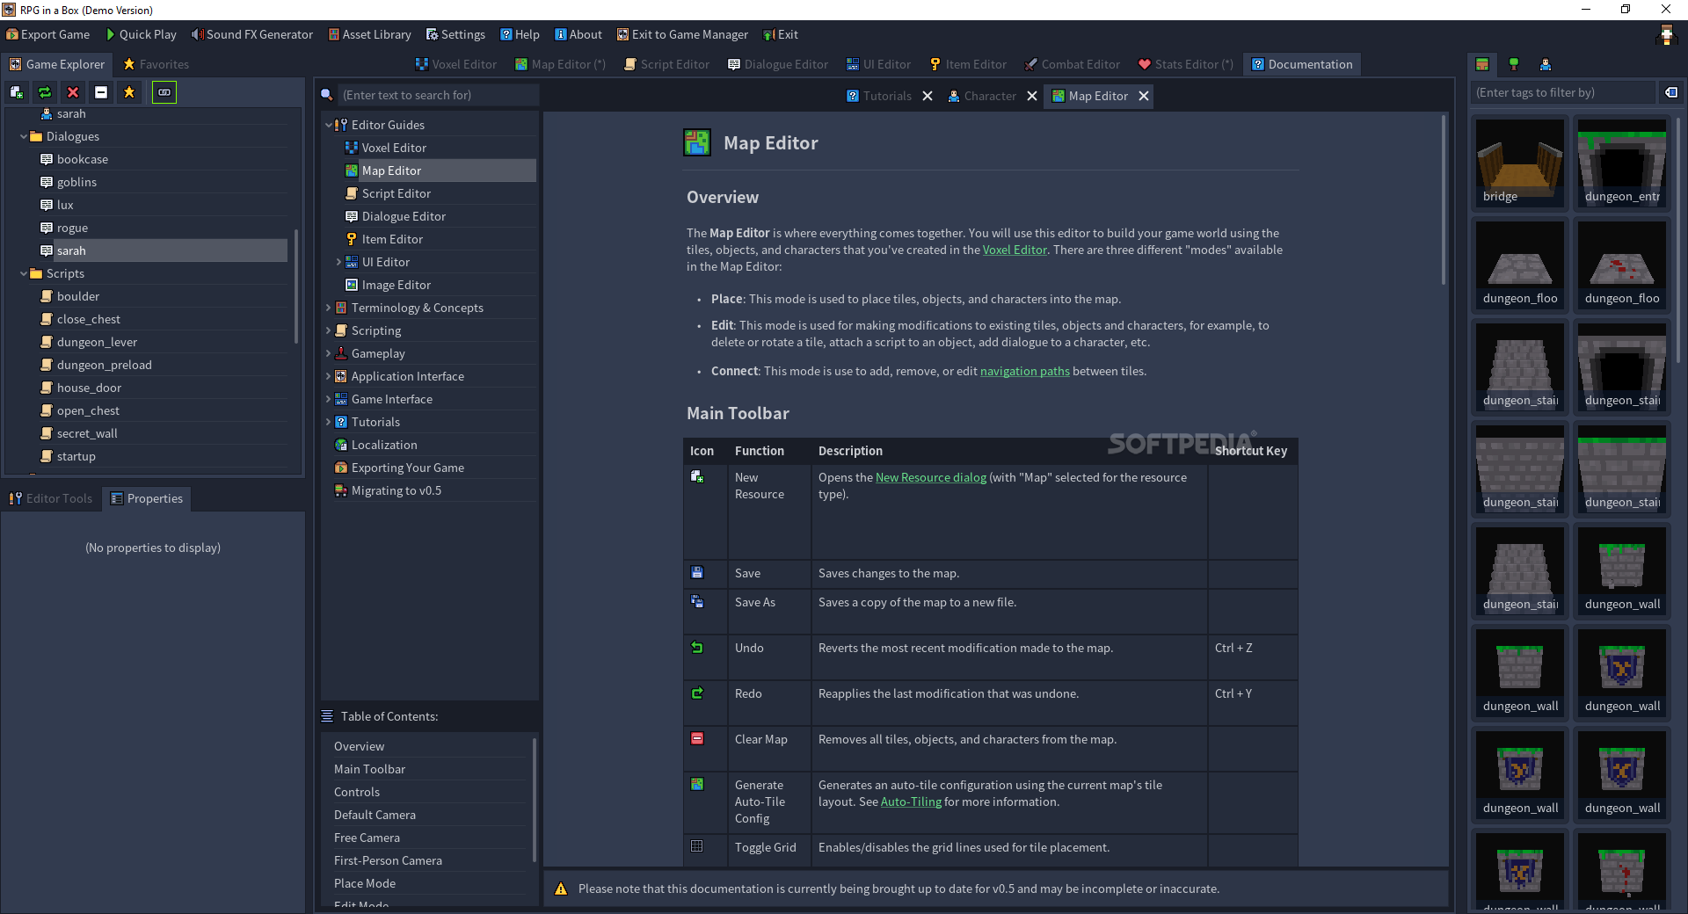This screenshot has width=1688, height=914.
Task: Jump to Main Toolbar in table of contents
Action: click(x=369, y=769)
